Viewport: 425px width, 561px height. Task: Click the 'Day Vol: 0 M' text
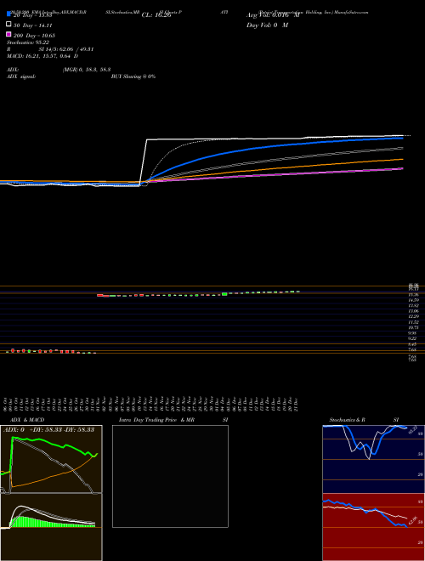click(267, 25)
